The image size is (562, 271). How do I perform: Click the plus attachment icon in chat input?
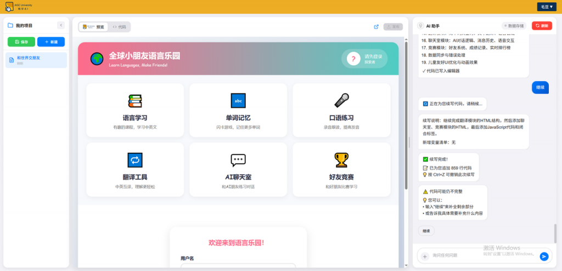[424, 256]
